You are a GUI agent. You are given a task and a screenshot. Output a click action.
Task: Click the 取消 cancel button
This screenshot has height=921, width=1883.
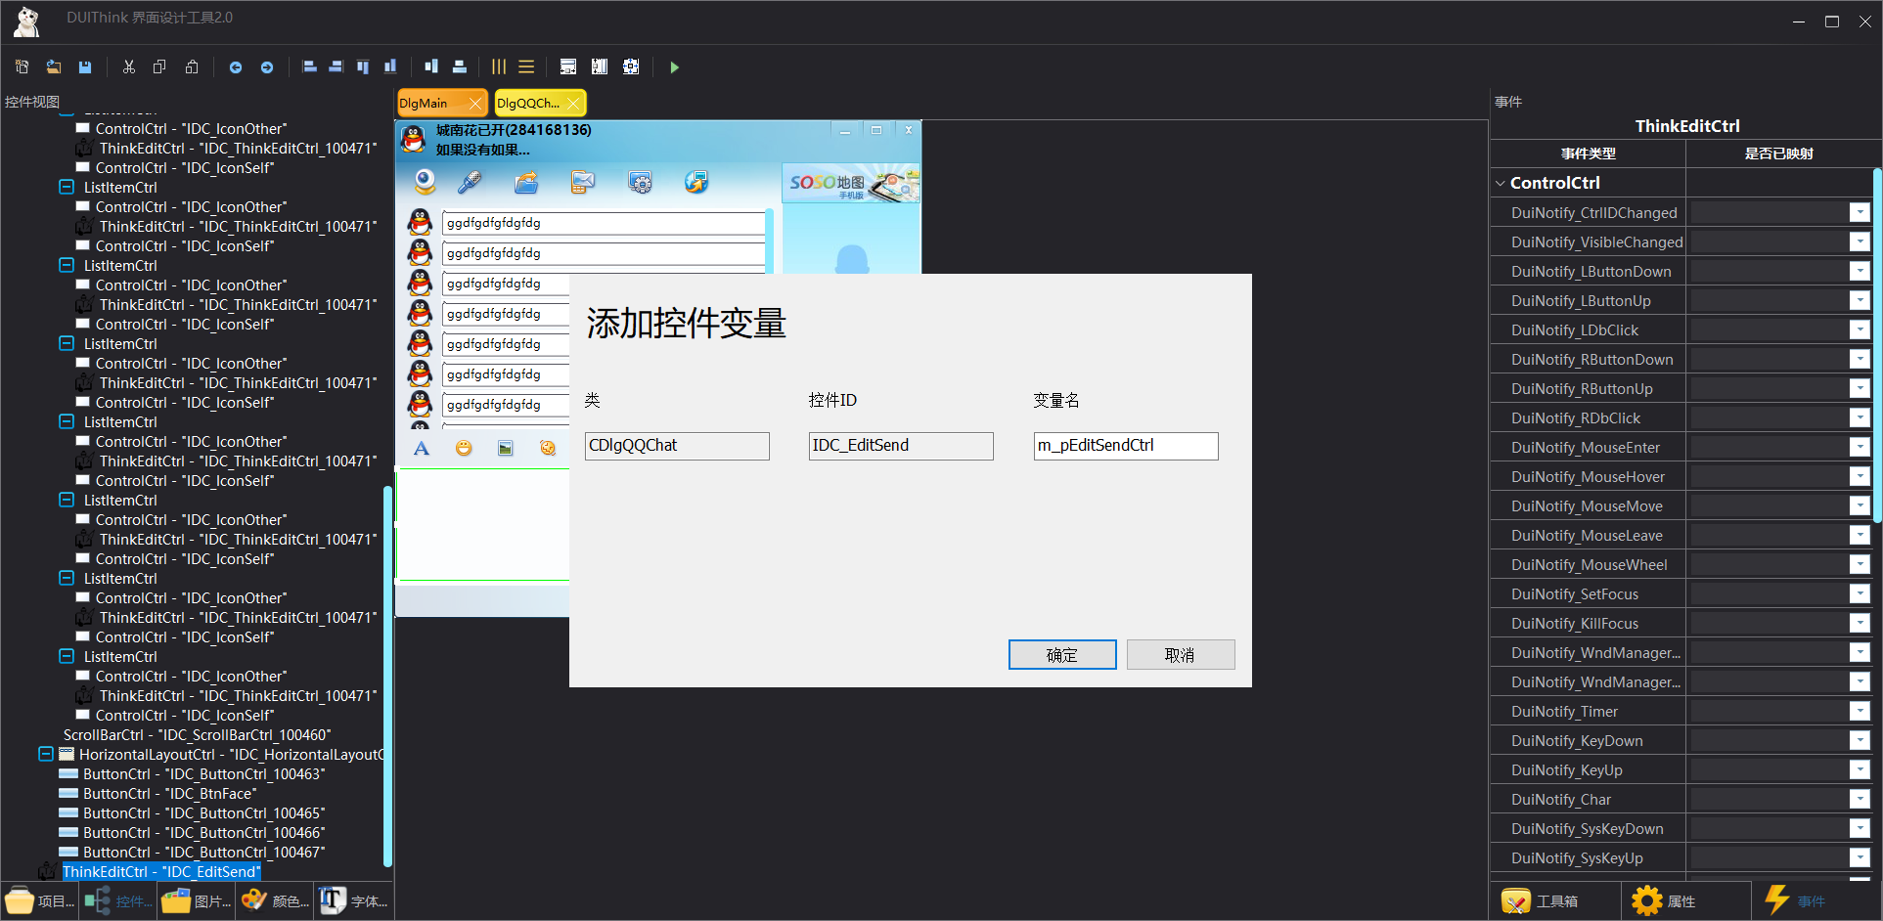[1180, 655]
